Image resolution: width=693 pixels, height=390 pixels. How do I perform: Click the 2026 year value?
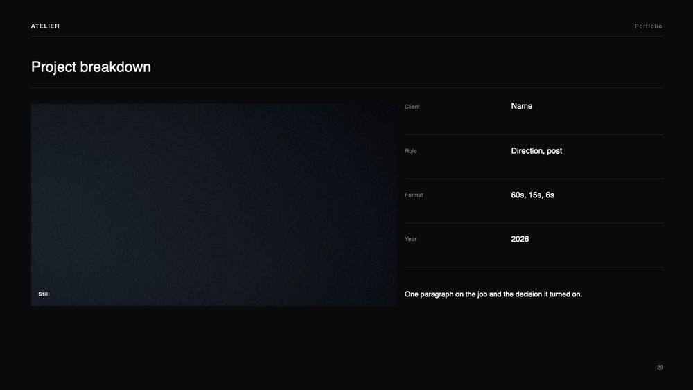coord(520,239)
